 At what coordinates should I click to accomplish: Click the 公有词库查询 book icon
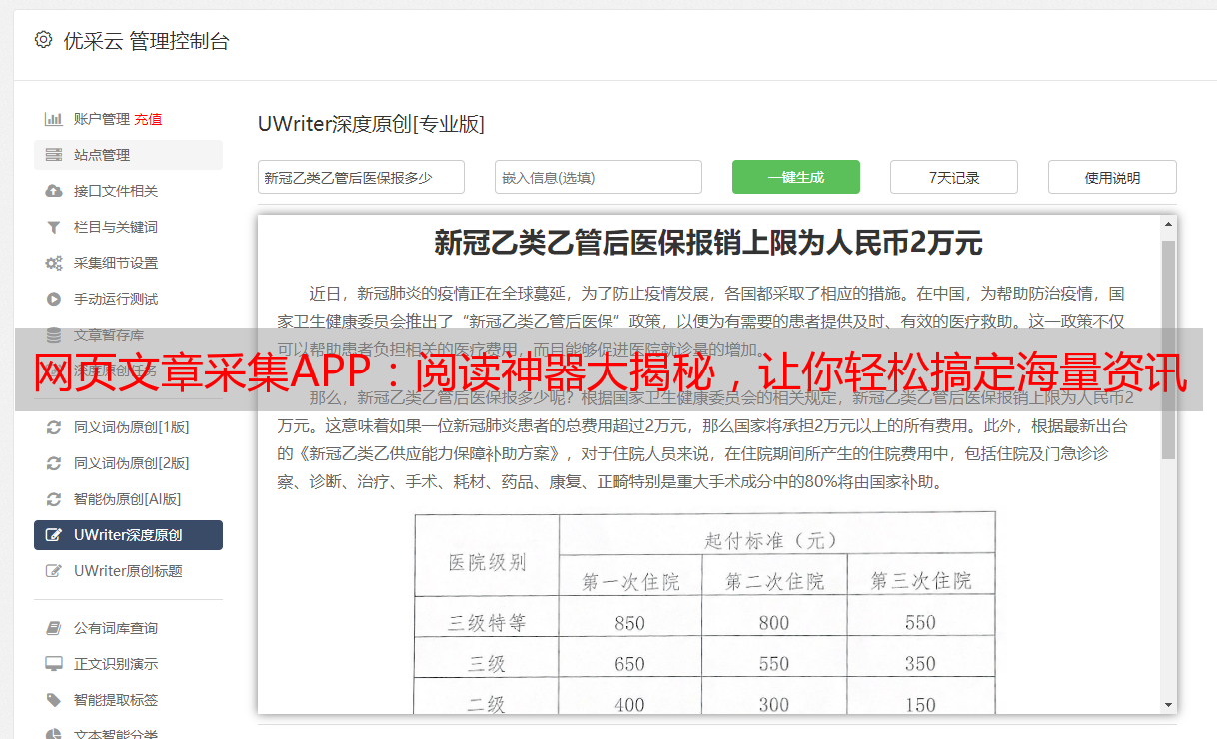pyautogui.click(x=54, y=628)
